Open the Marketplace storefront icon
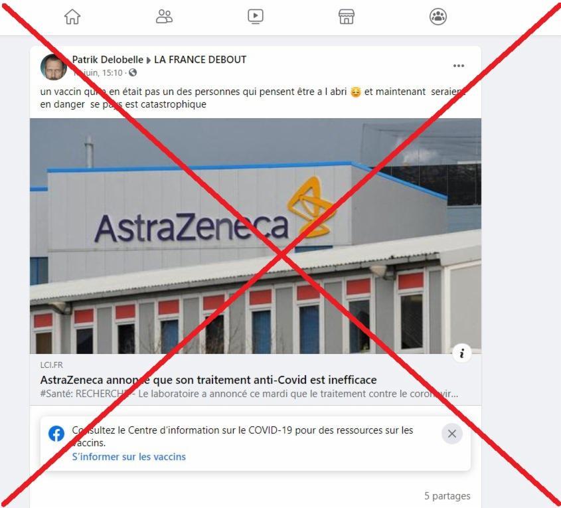Image resolution: width=561 pixels, height=508 pixels. [347, 17]
